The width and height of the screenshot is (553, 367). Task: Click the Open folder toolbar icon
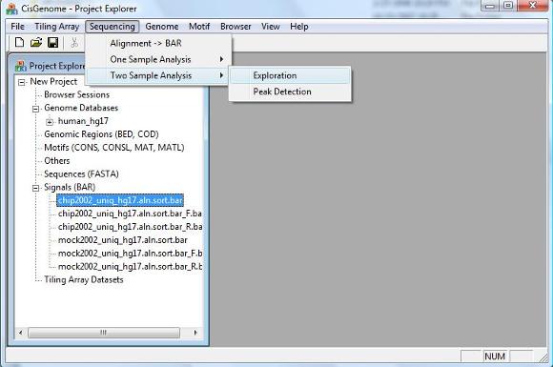coord(36,42)
